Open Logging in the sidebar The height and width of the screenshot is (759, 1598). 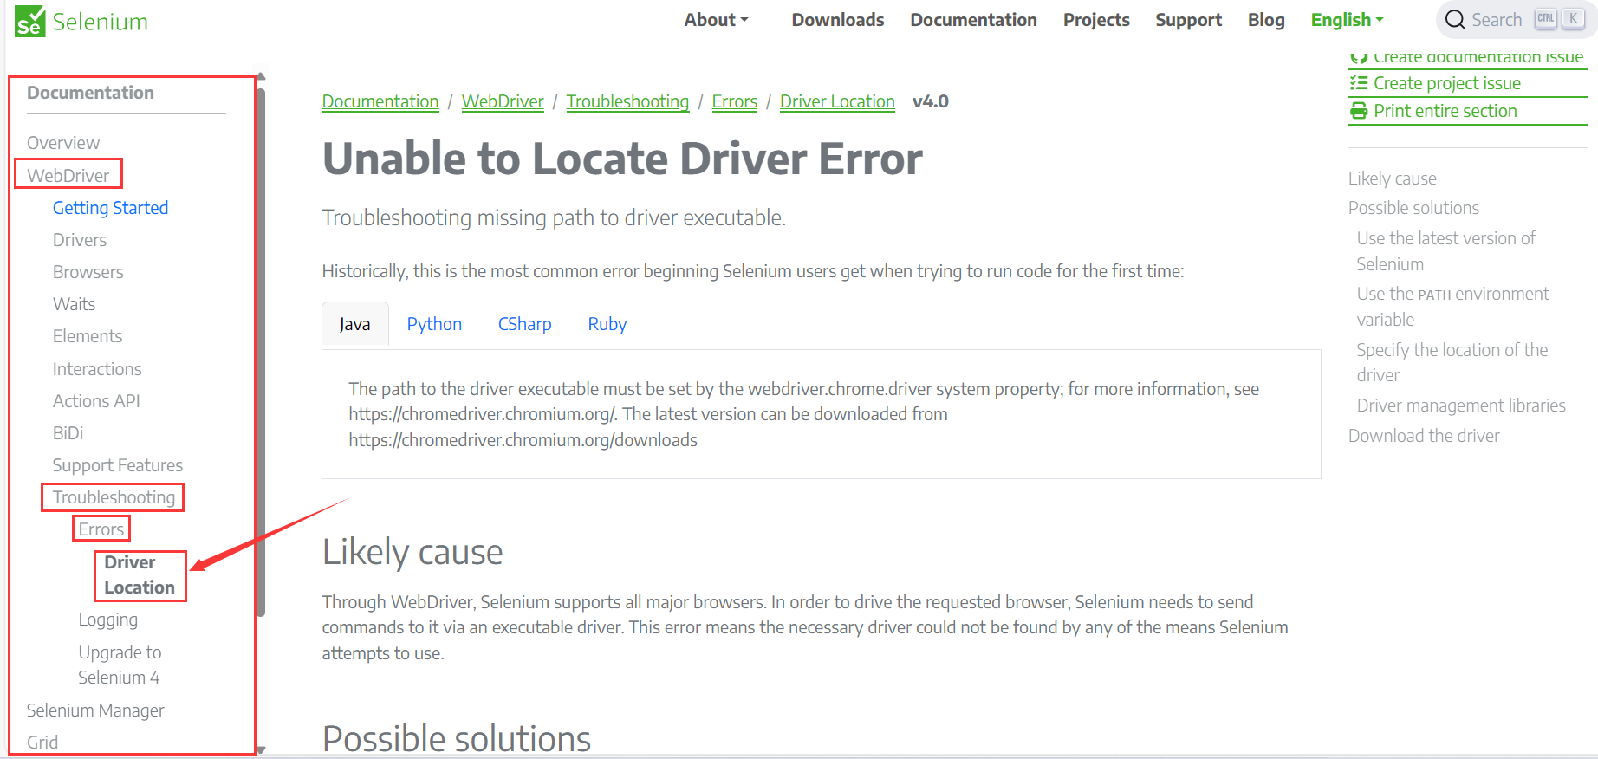(x=107, y=620)
